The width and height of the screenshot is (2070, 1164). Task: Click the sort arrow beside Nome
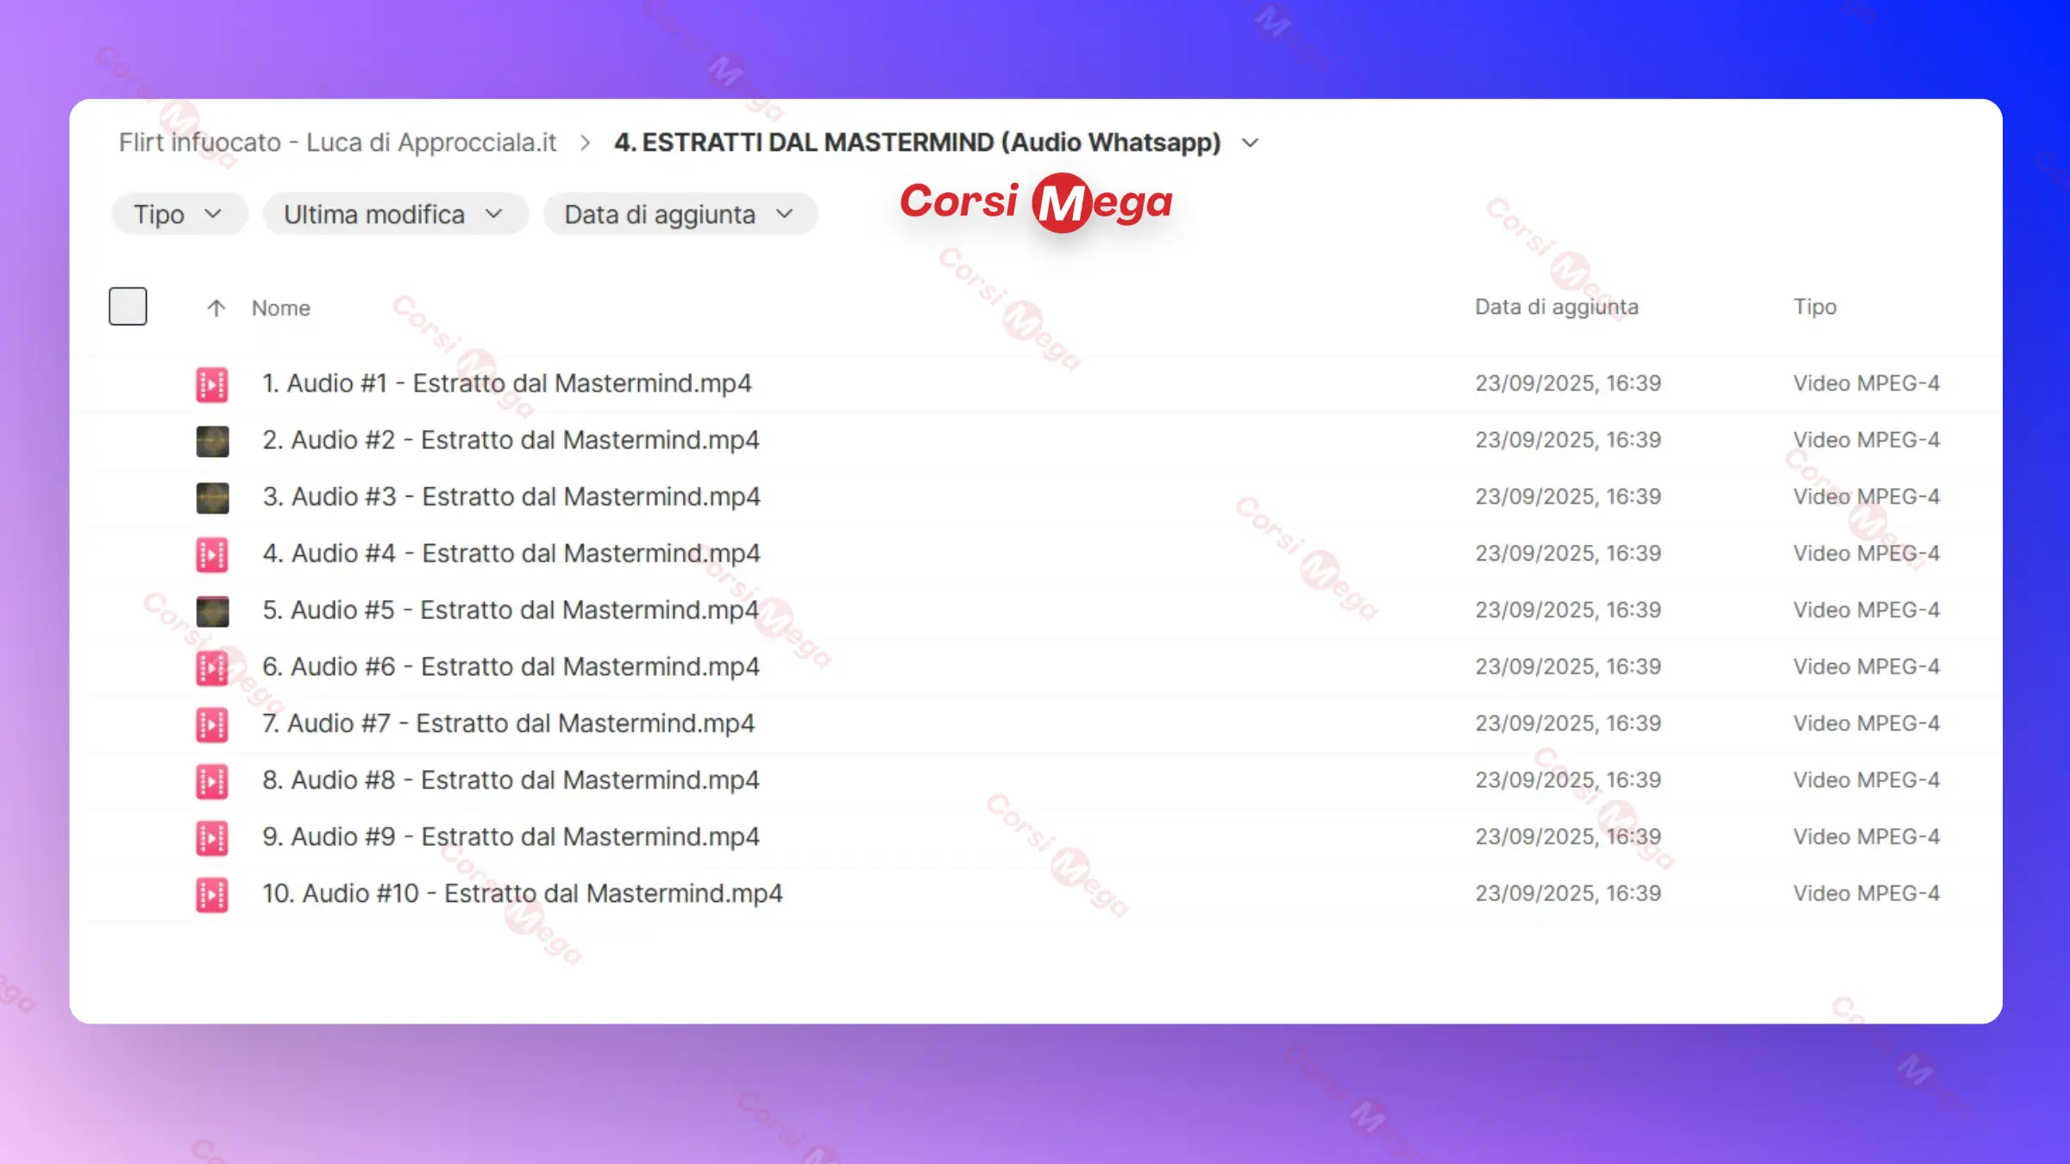point(216,308)
